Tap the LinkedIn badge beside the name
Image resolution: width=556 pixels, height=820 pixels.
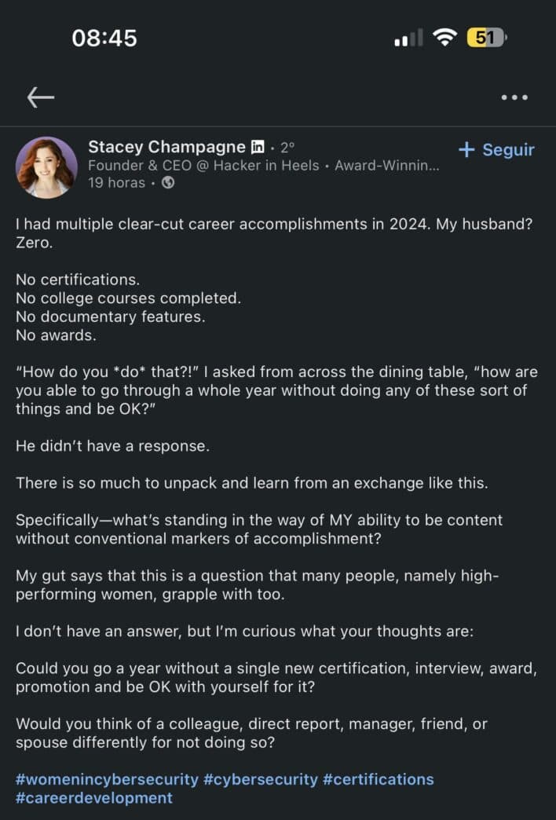pos(258,147)
